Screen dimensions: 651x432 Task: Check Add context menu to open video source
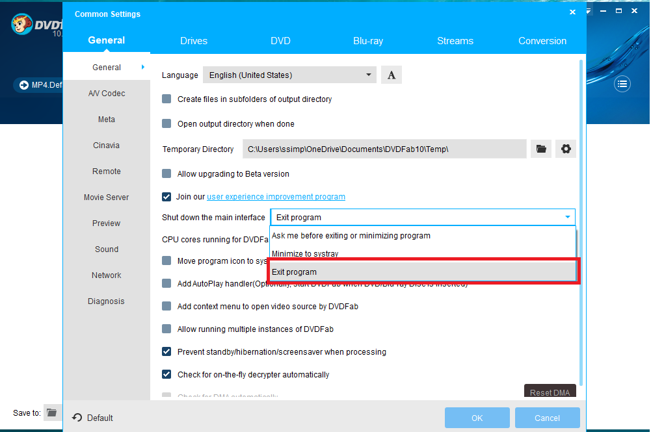click(166, 306)
